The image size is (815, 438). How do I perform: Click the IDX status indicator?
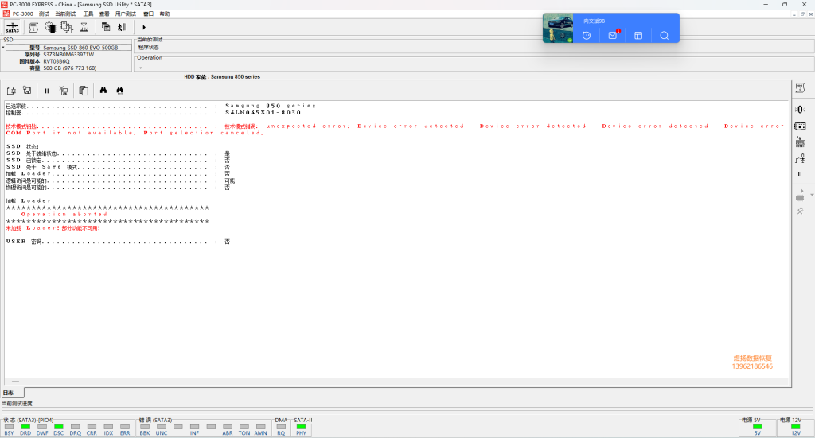coord(108,430)
